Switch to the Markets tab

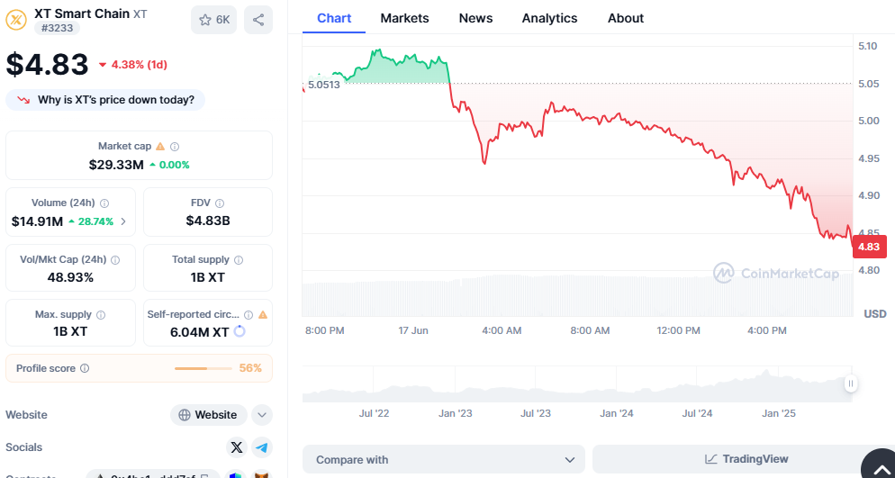[x=404, y=18]
